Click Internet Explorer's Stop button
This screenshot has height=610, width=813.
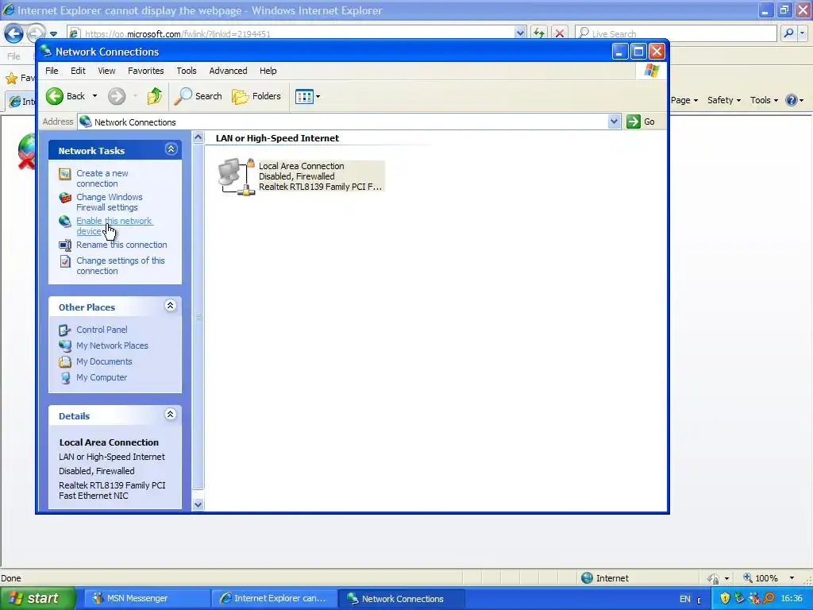(560, 33)
